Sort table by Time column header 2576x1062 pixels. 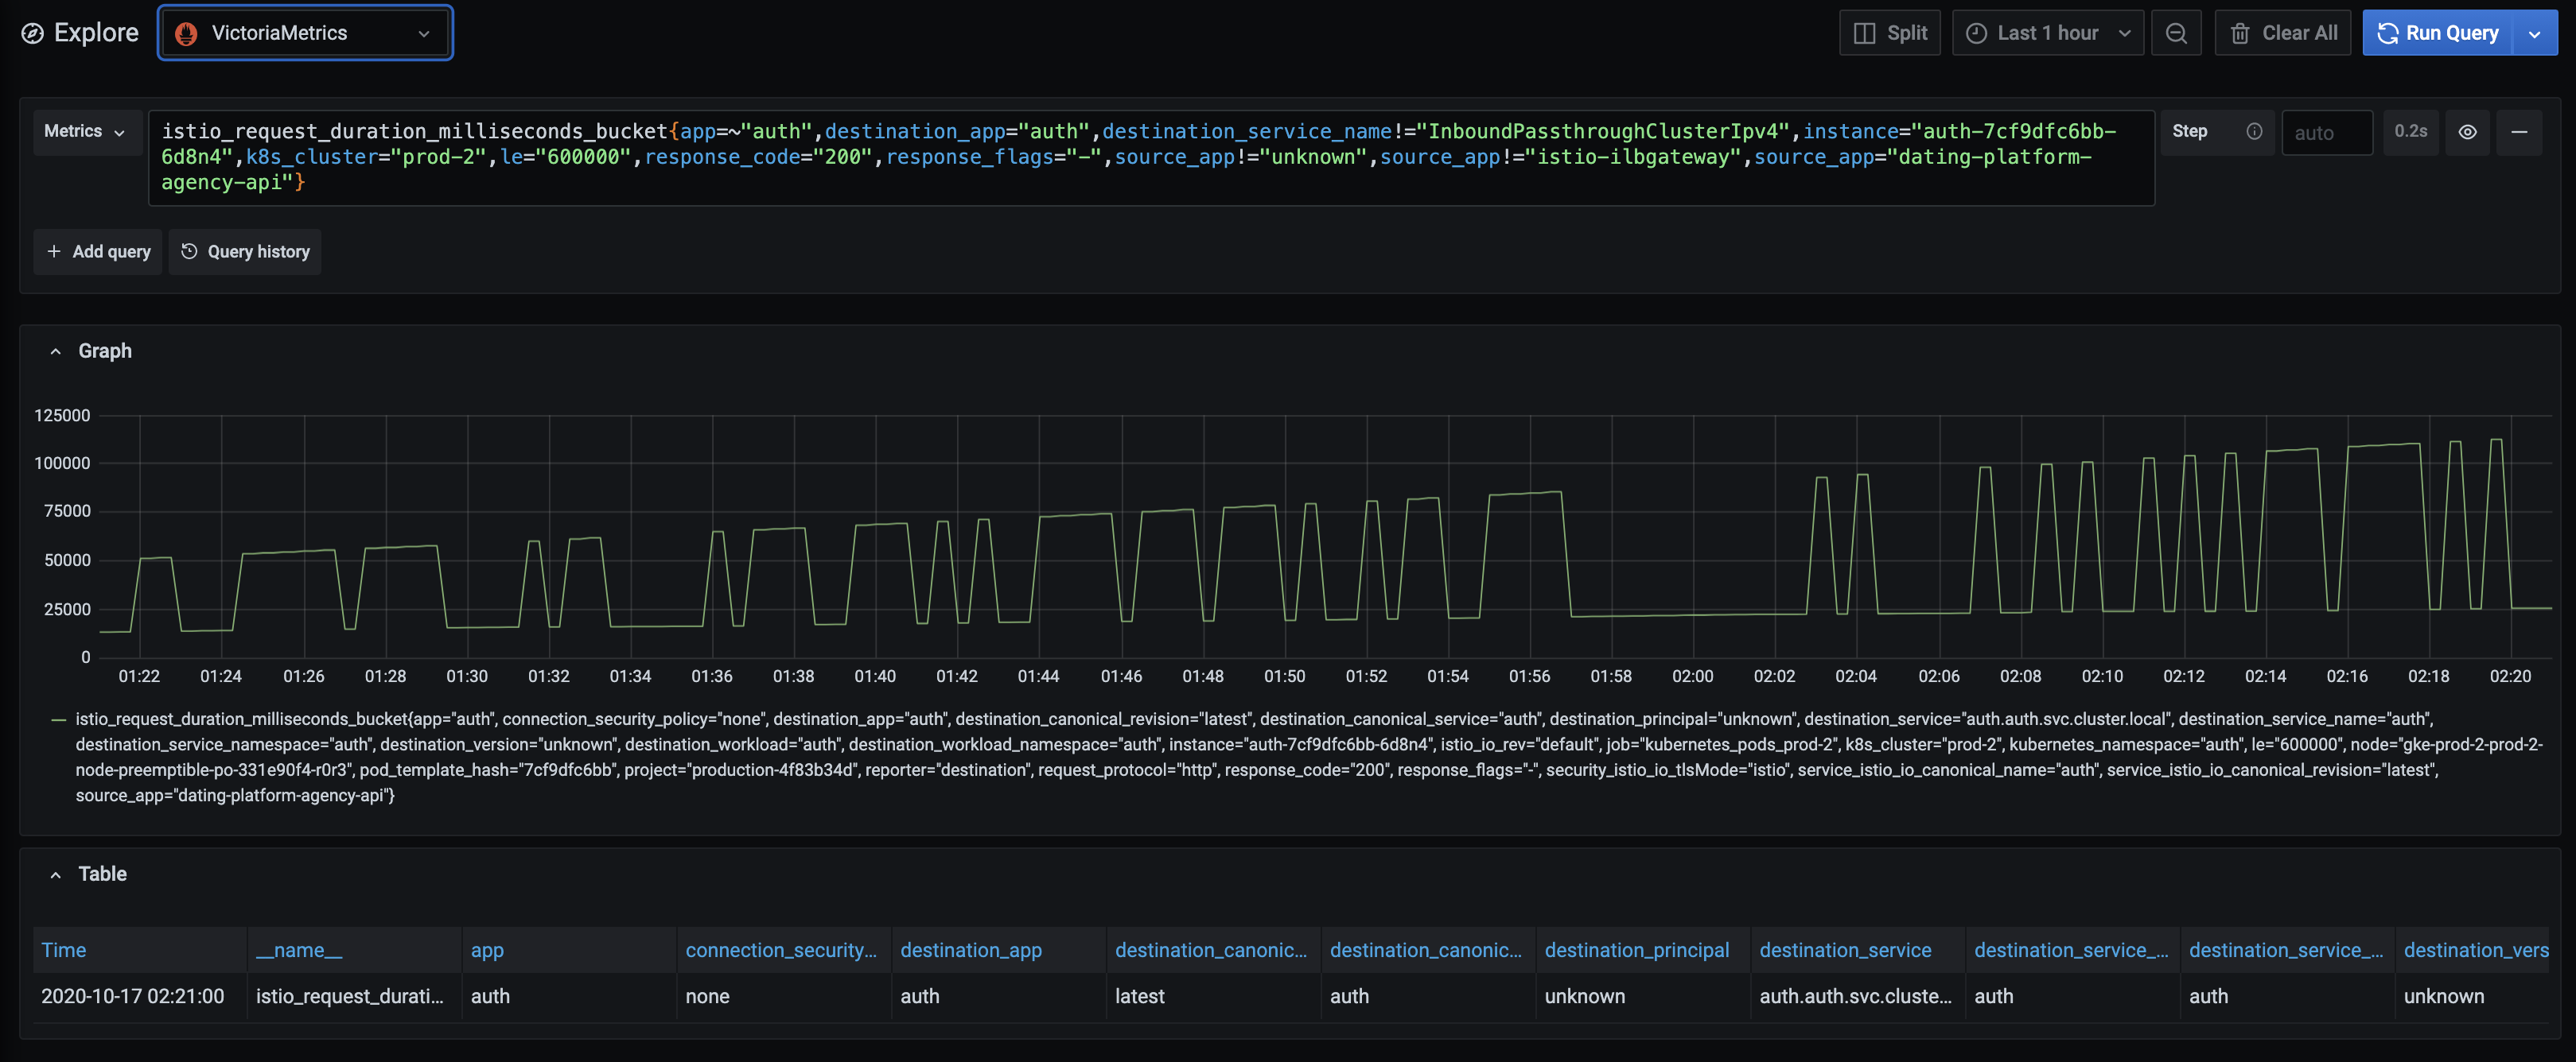pos(63,950)
